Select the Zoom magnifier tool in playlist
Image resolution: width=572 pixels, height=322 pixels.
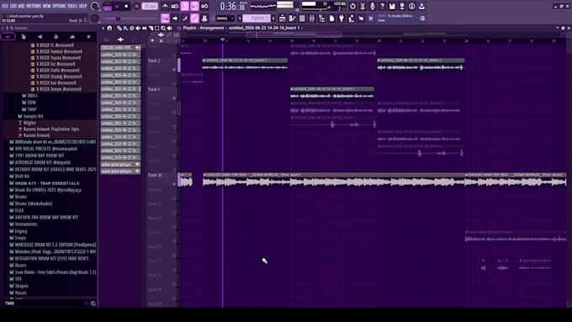tap(163, 28)
